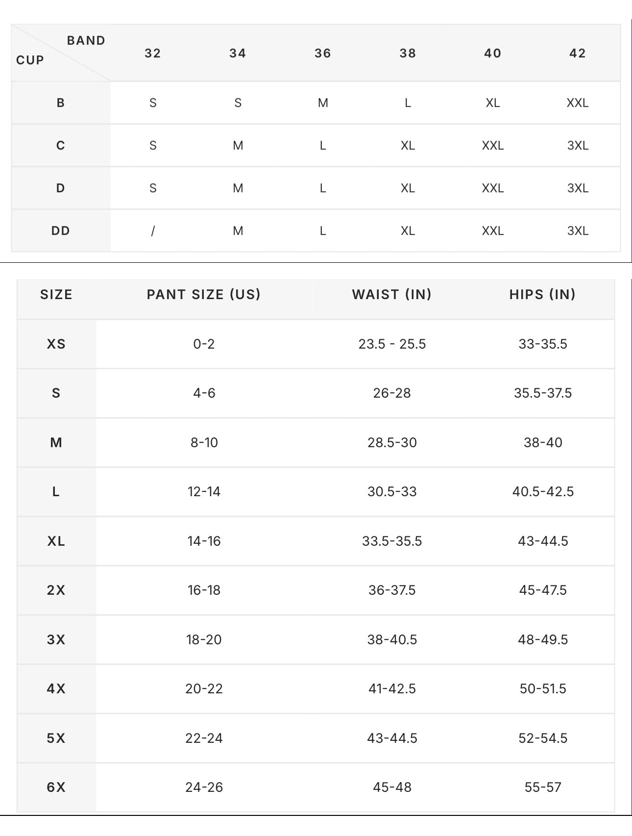Click the band 32 column header
The width and height of the screenshot is (632, 836).
152,53
